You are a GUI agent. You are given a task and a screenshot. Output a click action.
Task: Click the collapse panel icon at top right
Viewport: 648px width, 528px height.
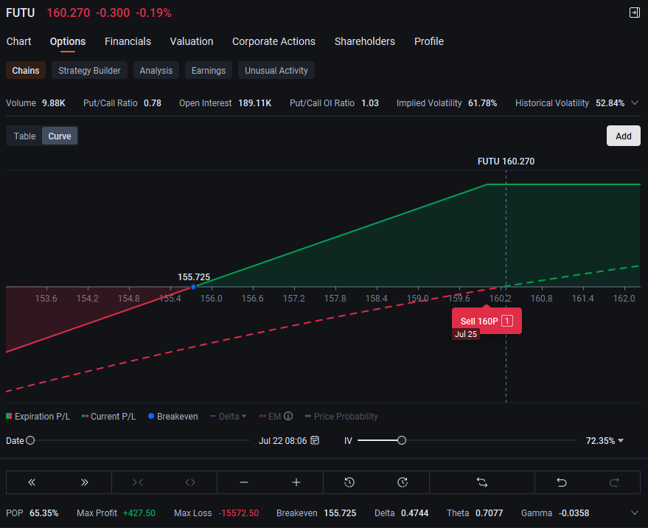[635, 13]
